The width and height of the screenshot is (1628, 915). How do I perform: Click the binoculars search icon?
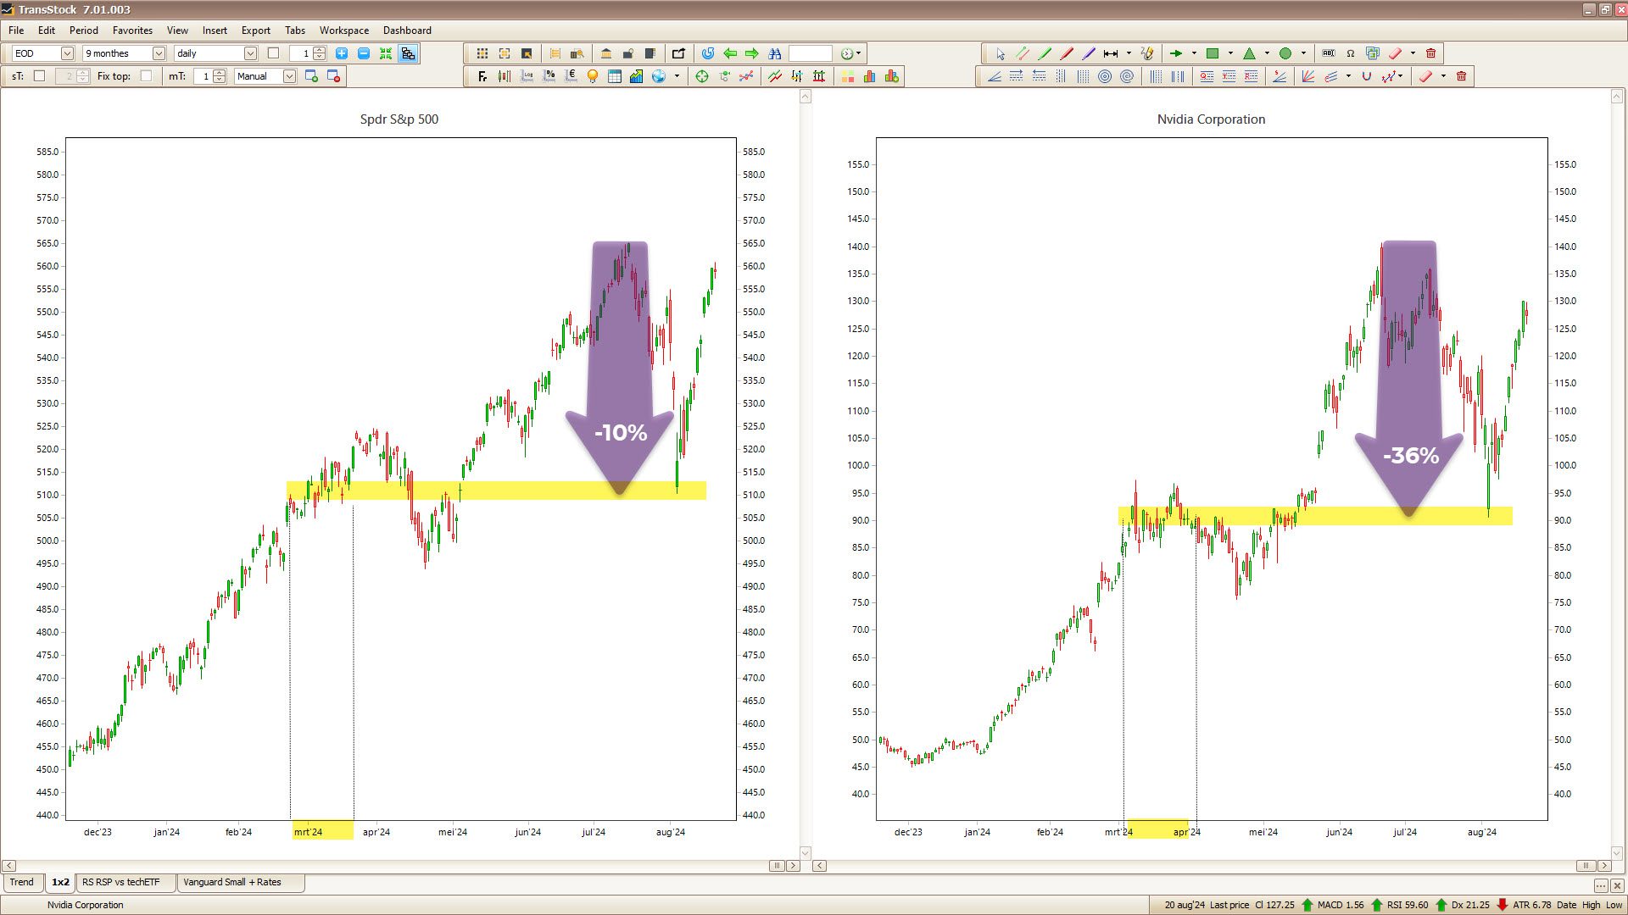[x=774, y=53]
